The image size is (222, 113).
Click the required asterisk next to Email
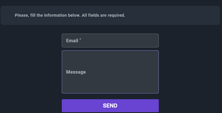click(80, 40)
